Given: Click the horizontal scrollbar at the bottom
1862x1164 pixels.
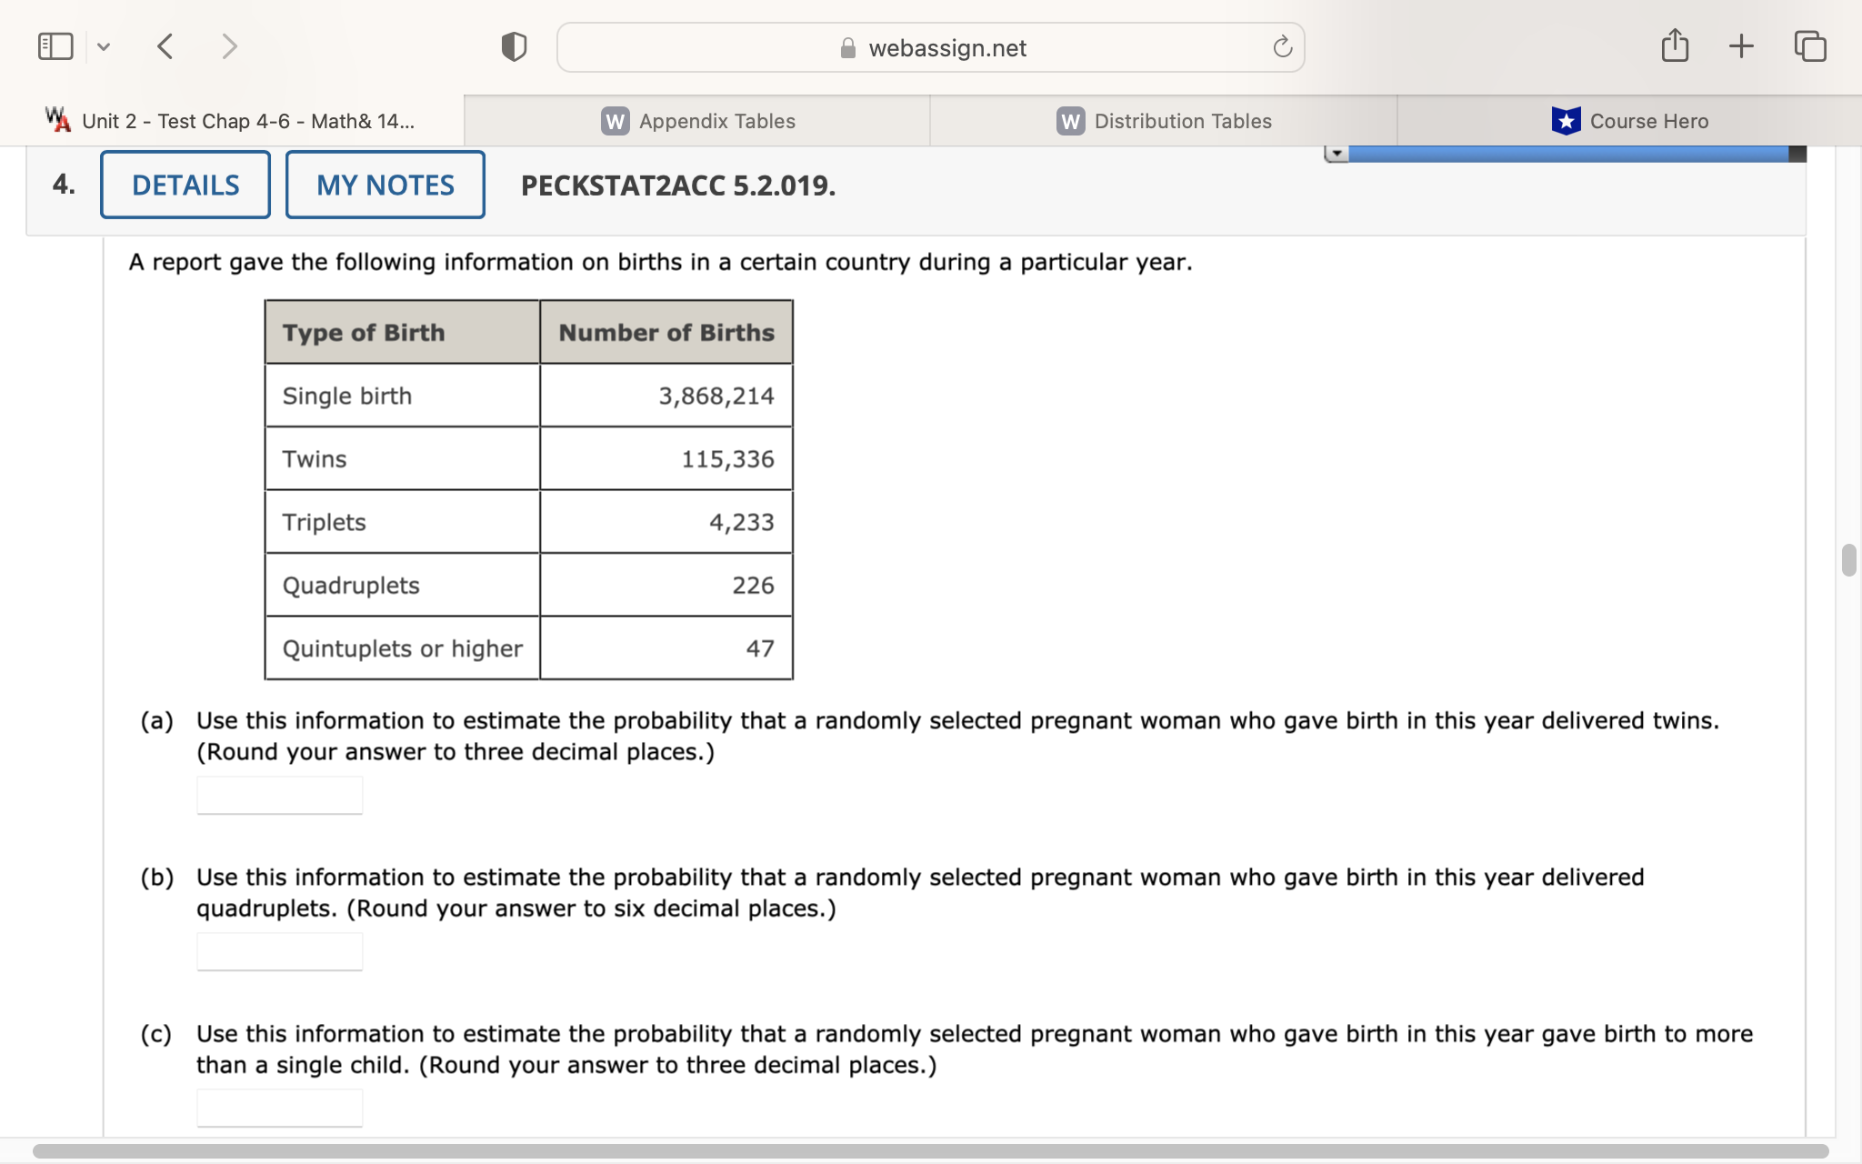Looking at the screenshot, I should point(929,1150).
